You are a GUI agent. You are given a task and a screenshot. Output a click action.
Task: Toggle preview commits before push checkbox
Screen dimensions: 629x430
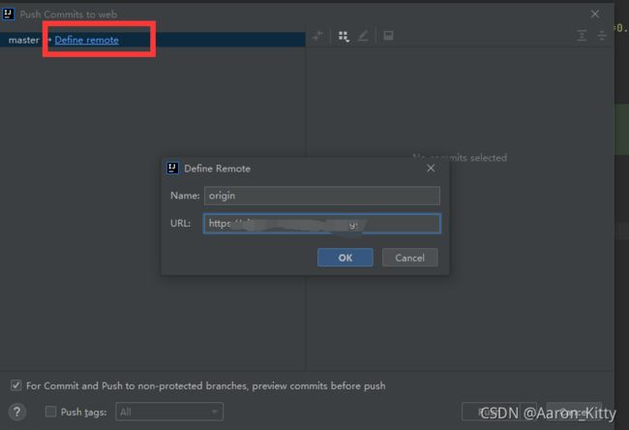16,385
